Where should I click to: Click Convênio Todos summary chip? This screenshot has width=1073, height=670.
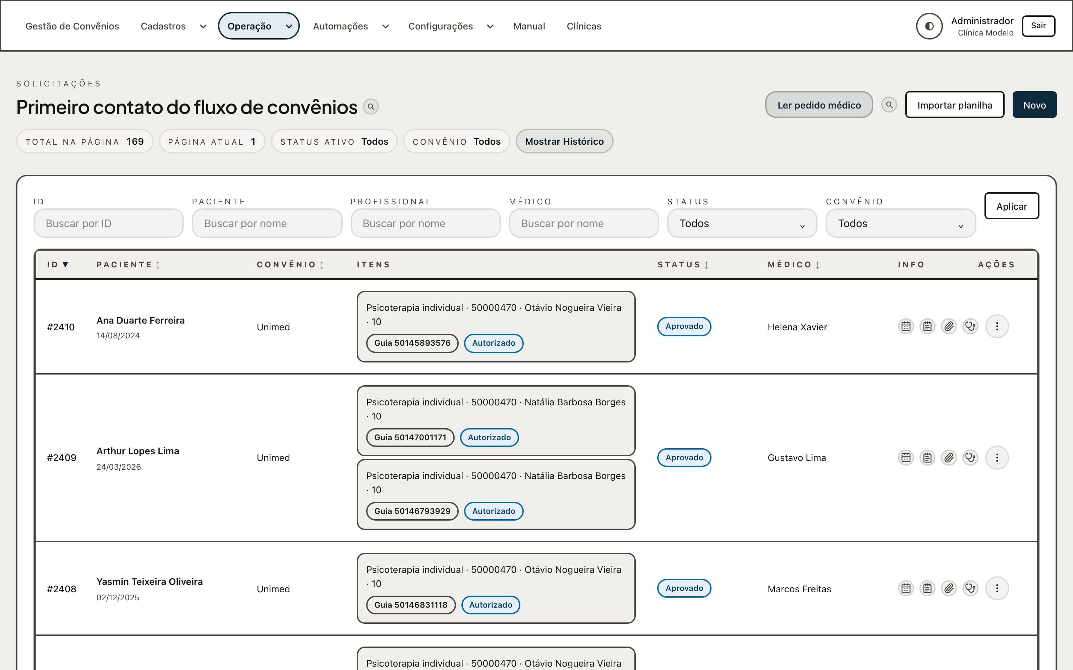pyautogui.click(x=456, y=141)
